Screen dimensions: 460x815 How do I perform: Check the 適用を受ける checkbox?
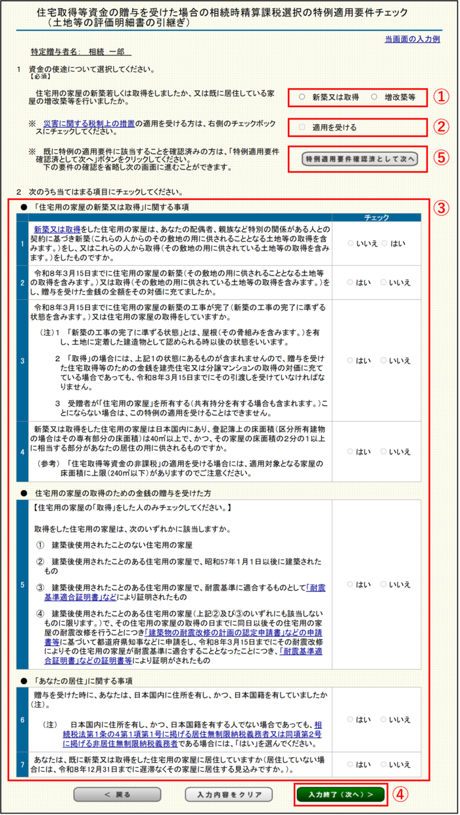point(302,127)
